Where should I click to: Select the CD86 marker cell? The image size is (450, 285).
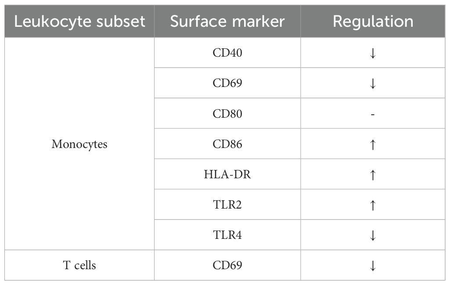click(227, 144)
